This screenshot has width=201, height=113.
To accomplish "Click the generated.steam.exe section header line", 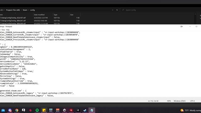I will (x=13, y=91).
